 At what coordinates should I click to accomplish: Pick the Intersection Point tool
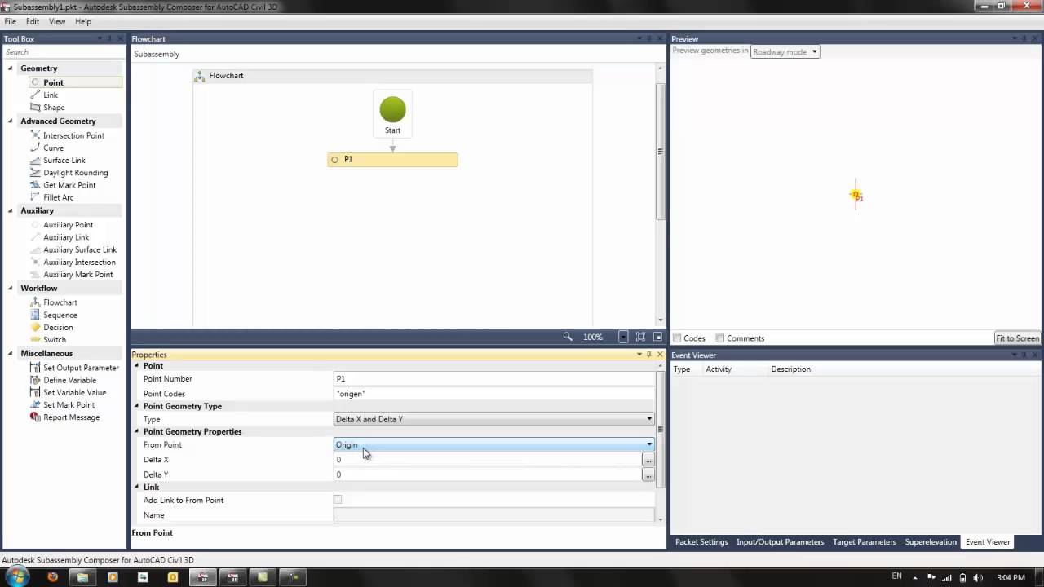73,135
